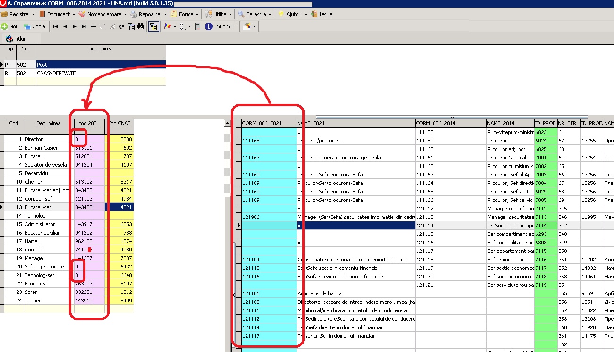The image size is (614, 352).
Task: Click the Nou (new record) button
Action: point(10,26)
